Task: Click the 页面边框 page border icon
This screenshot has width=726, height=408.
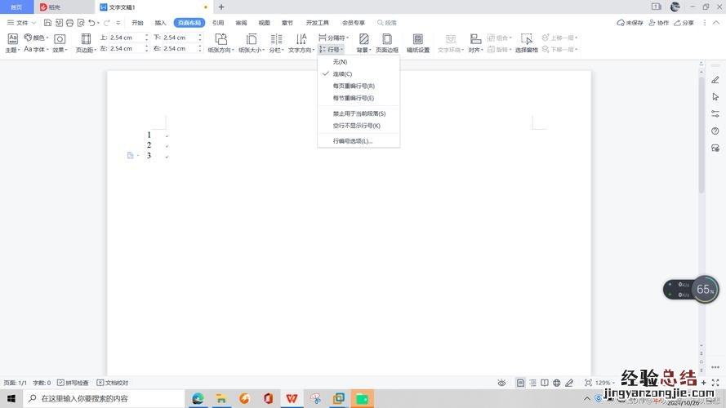Action: click(387, 39)
